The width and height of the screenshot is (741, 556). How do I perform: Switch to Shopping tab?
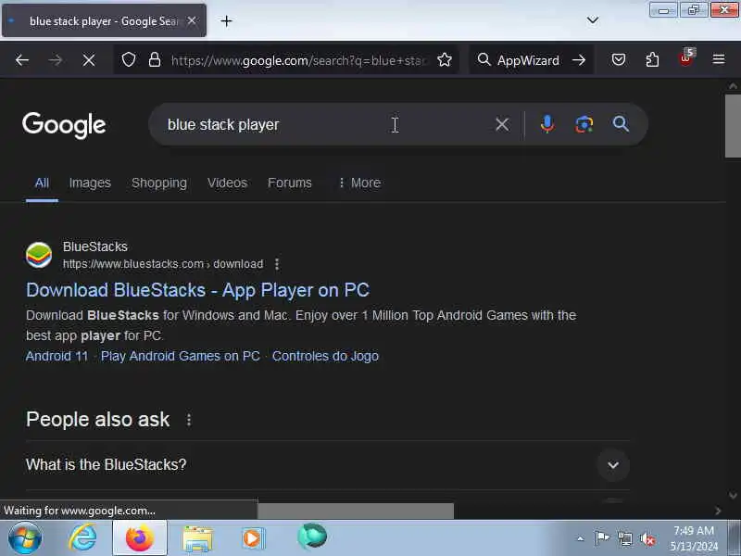coord(159,183)
